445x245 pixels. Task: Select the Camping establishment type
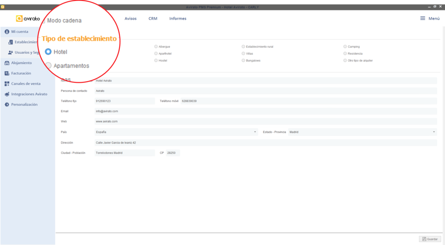coord(345,46)
